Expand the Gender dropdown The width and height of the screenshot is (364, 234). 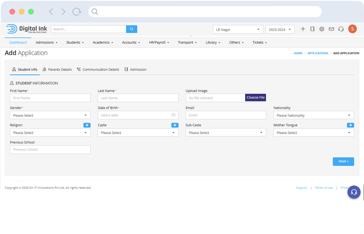click(50, 115)
